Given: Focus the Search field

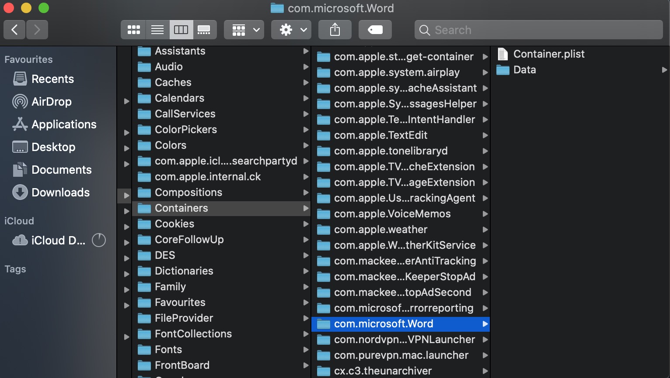Looking at the screenshot, I should (x=539, y=30).
